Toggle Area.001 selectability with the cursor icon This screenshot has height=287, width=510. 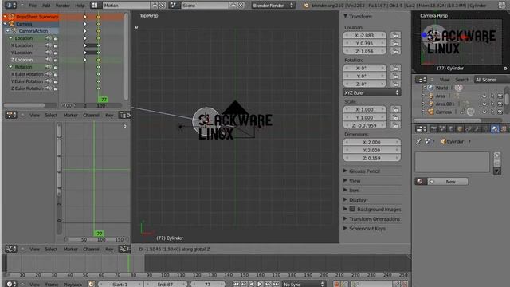492,104
